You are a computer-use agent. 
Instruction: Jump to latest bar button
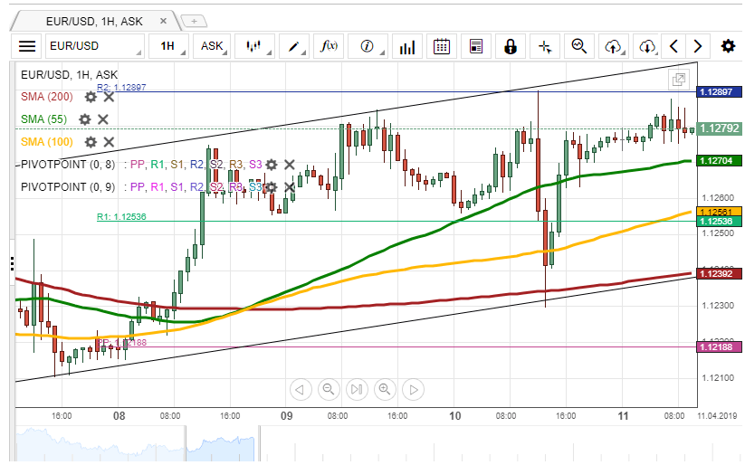point(357,390)
